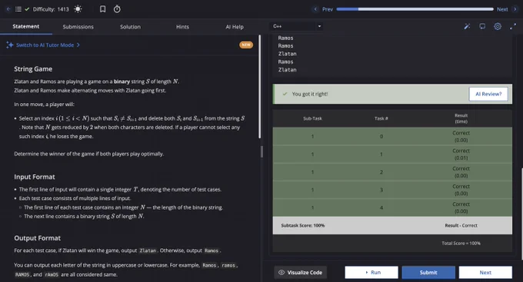Screen dimensions: 523x282
Task: Start the stopwatch timer icon
Action: [117, 9]
